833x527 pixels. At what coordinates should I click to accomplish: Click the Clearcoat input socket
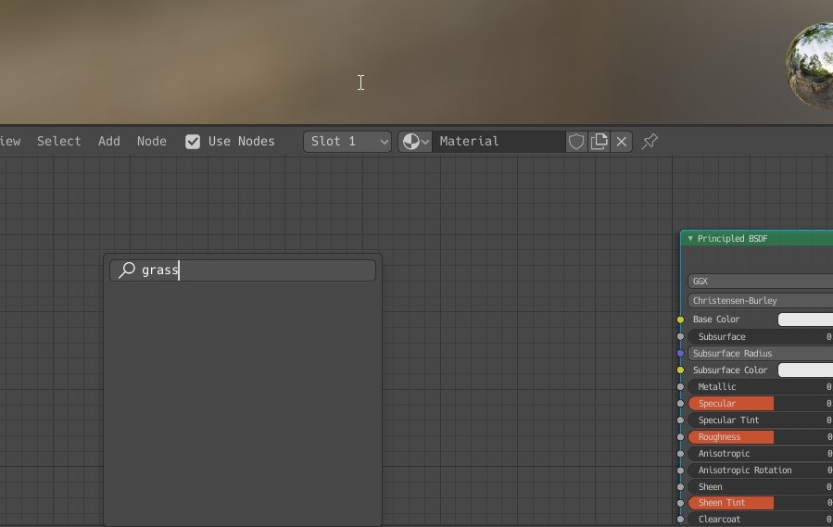680,520
